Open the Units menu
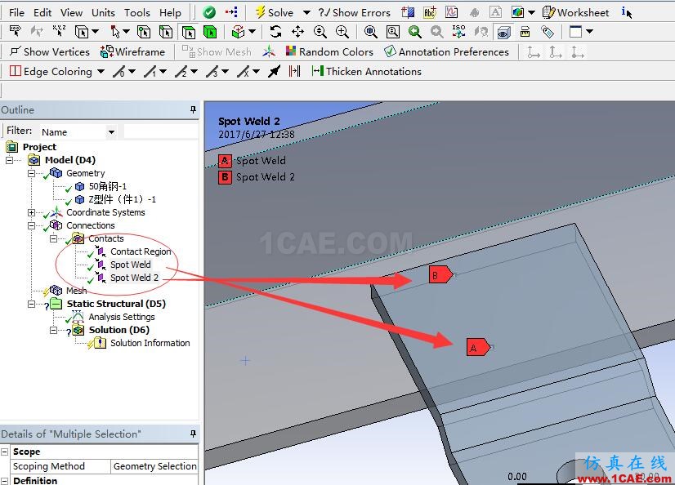 click(103, 13)
